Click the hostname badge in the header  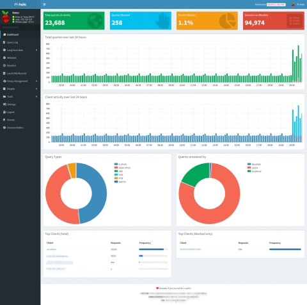276,4
